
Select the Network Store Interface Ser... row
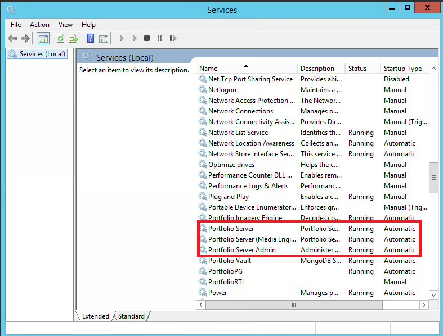[x=312, y=154]
